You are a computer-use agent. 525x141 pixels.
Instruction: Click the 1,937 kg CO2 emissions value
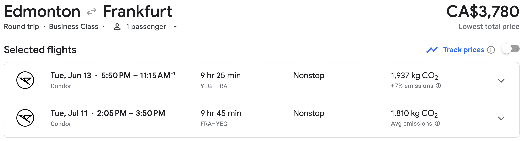point(414,76)
